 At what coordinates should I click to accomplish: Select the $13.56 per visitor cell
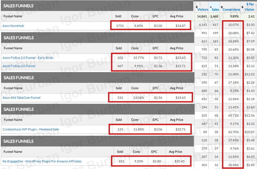(x=250, y=116)
